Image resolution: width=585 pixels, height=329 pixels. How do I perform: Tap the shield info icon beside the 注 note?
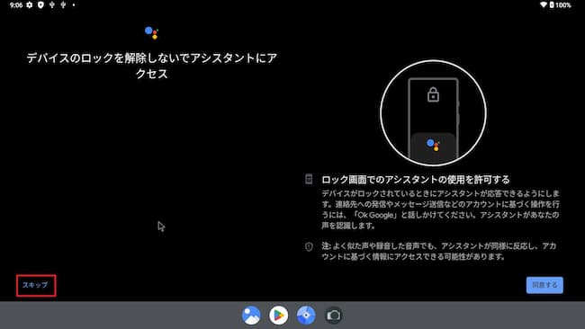click(309, 246)
